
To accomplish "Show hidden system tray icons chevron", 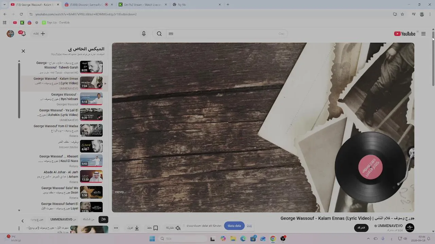I will (x=368, y=239).
